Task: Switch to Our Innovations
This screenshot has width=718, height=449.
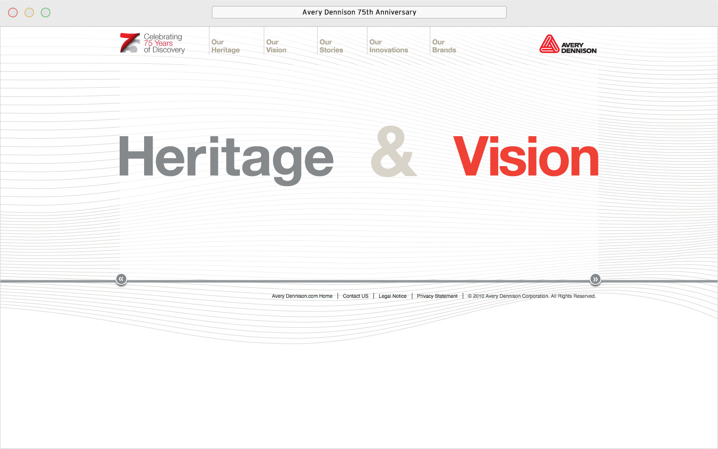Action: 388,46
